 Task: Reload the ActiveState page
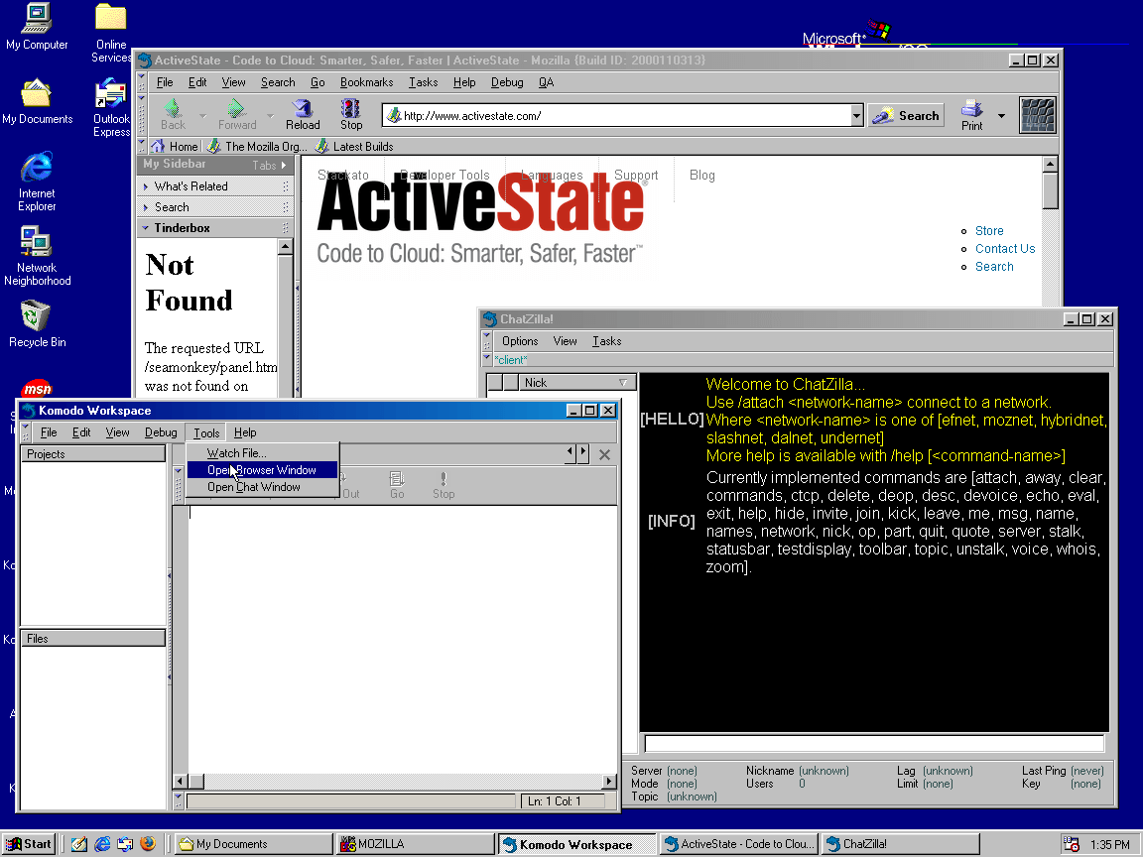(303, 114)
